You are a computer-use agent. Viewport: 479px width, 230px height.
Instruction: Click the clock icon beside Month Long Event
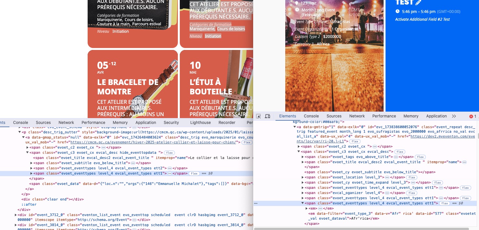tap(297, 10)
